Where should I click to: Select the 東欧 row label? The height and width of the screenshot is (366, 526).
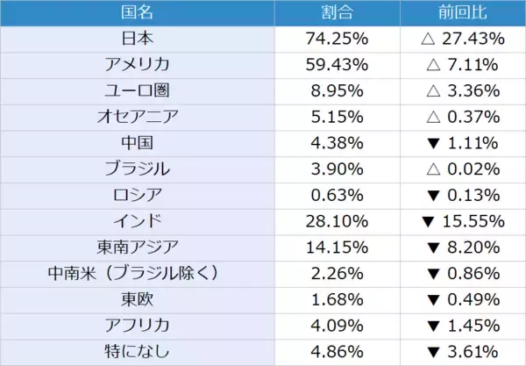pos(138,298)
